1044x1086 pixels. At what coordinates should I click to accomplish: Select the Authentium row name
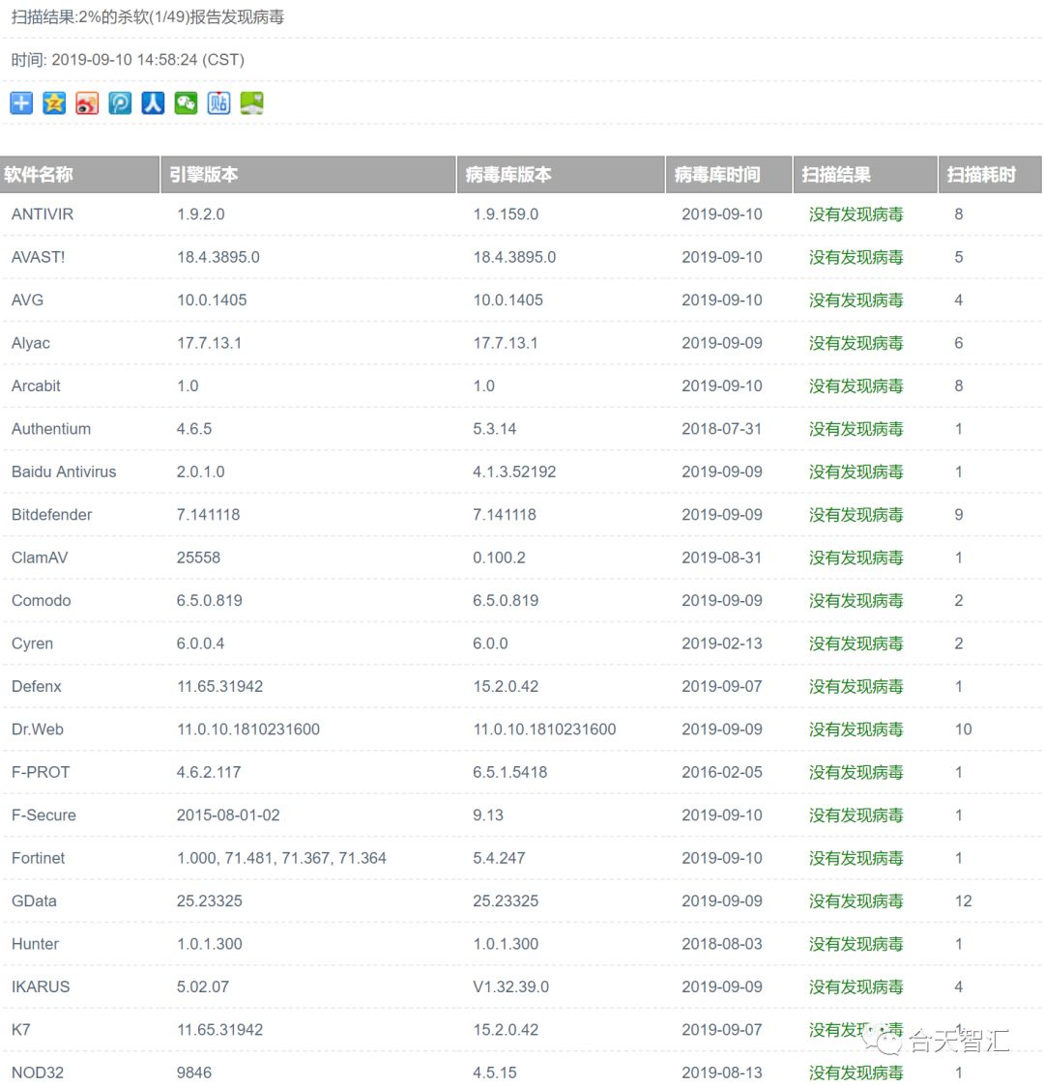(51, 429)
